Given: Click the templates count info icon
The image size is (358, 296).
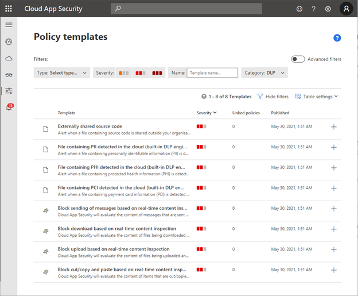Looking at the screenshot, I should [x=204, y=97].
